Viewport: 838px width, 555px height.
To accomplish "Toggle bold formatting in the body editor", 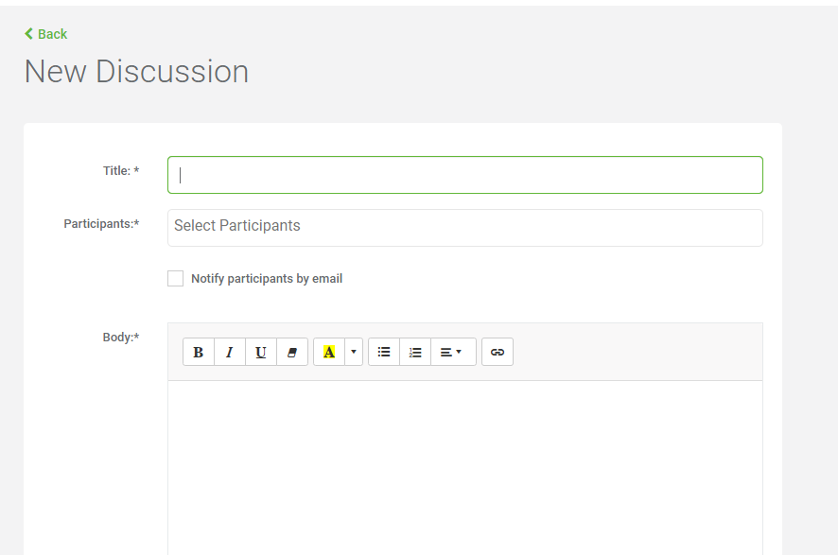I will [x=199, y=352].
